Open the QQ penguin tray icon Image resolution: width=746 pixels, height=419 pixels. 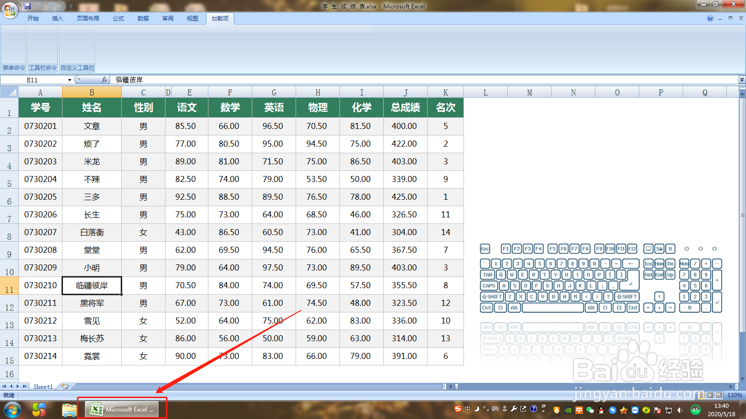(601, 410)
